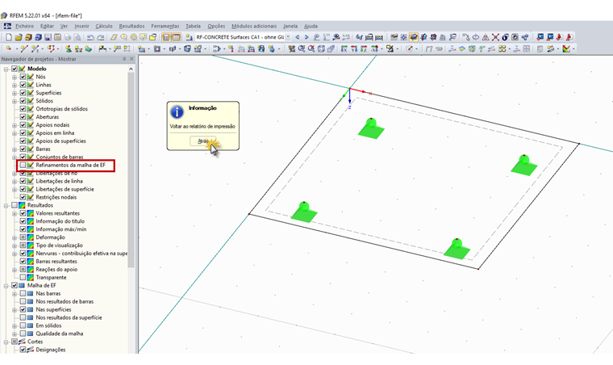Check the Qualidade da malha checkbox
Screen dimensions: 613x365
pyautogui.click(x=23, y=334)
